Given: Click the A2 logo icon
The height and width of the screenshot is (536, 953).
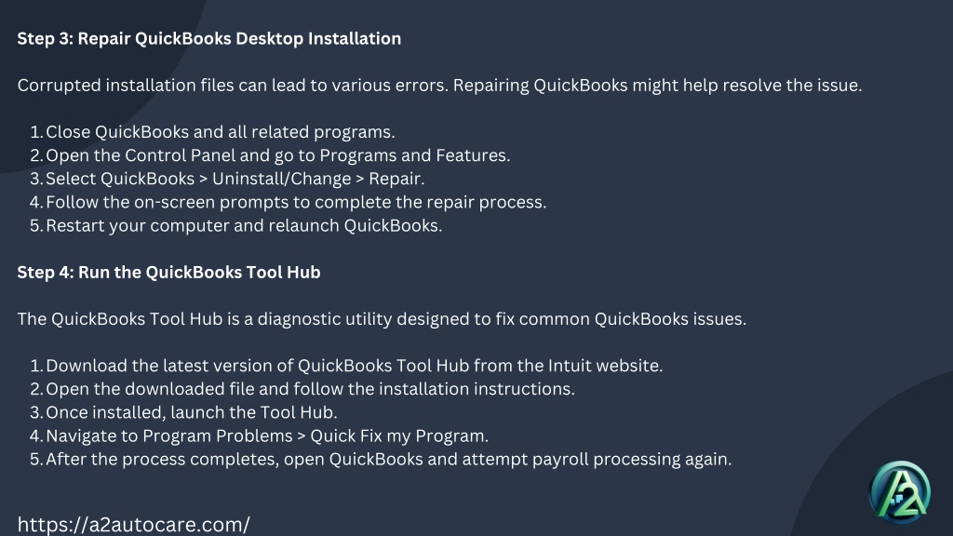Looking at the screenshot, I should coord(900,492).
